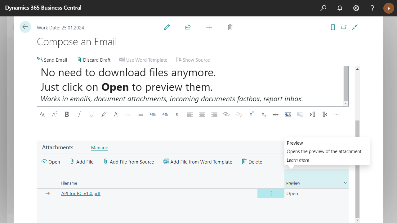
Task: Click the email body scrollbar down arrow
Action: pos(346,103)
